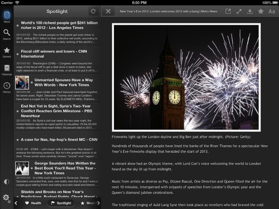Click the Spotlight panel heading
Viewport: 279px width, 209px height.
tap(57, 11)
